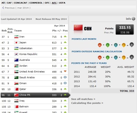Click the Saudi Arabia flag icon
Viewport: 137px width, 113px height.
(16, 77)
